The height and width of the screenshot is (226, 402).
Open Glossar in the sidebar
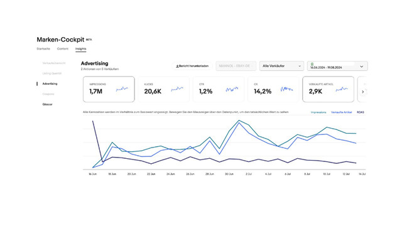coord(48,104)
